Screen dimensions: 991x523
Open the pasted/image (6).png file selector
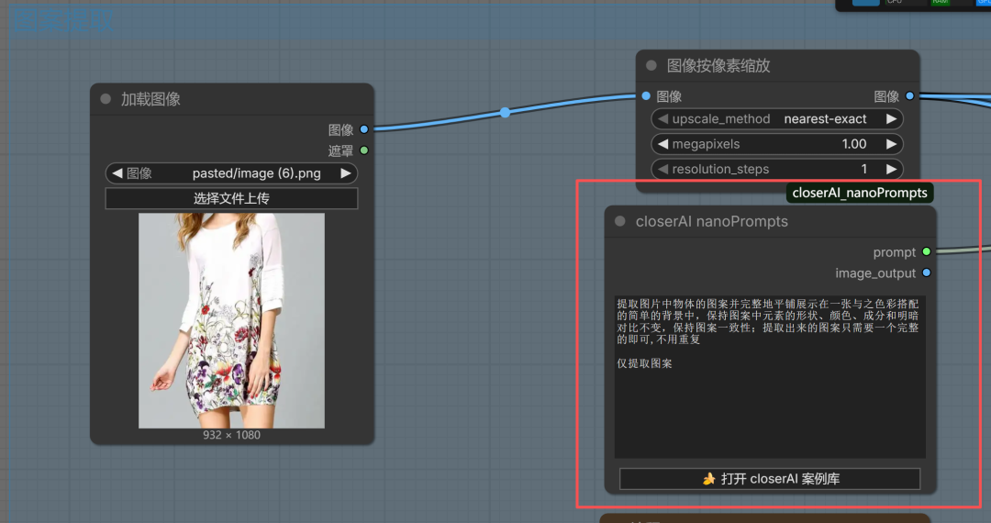(x=231, y=173)
